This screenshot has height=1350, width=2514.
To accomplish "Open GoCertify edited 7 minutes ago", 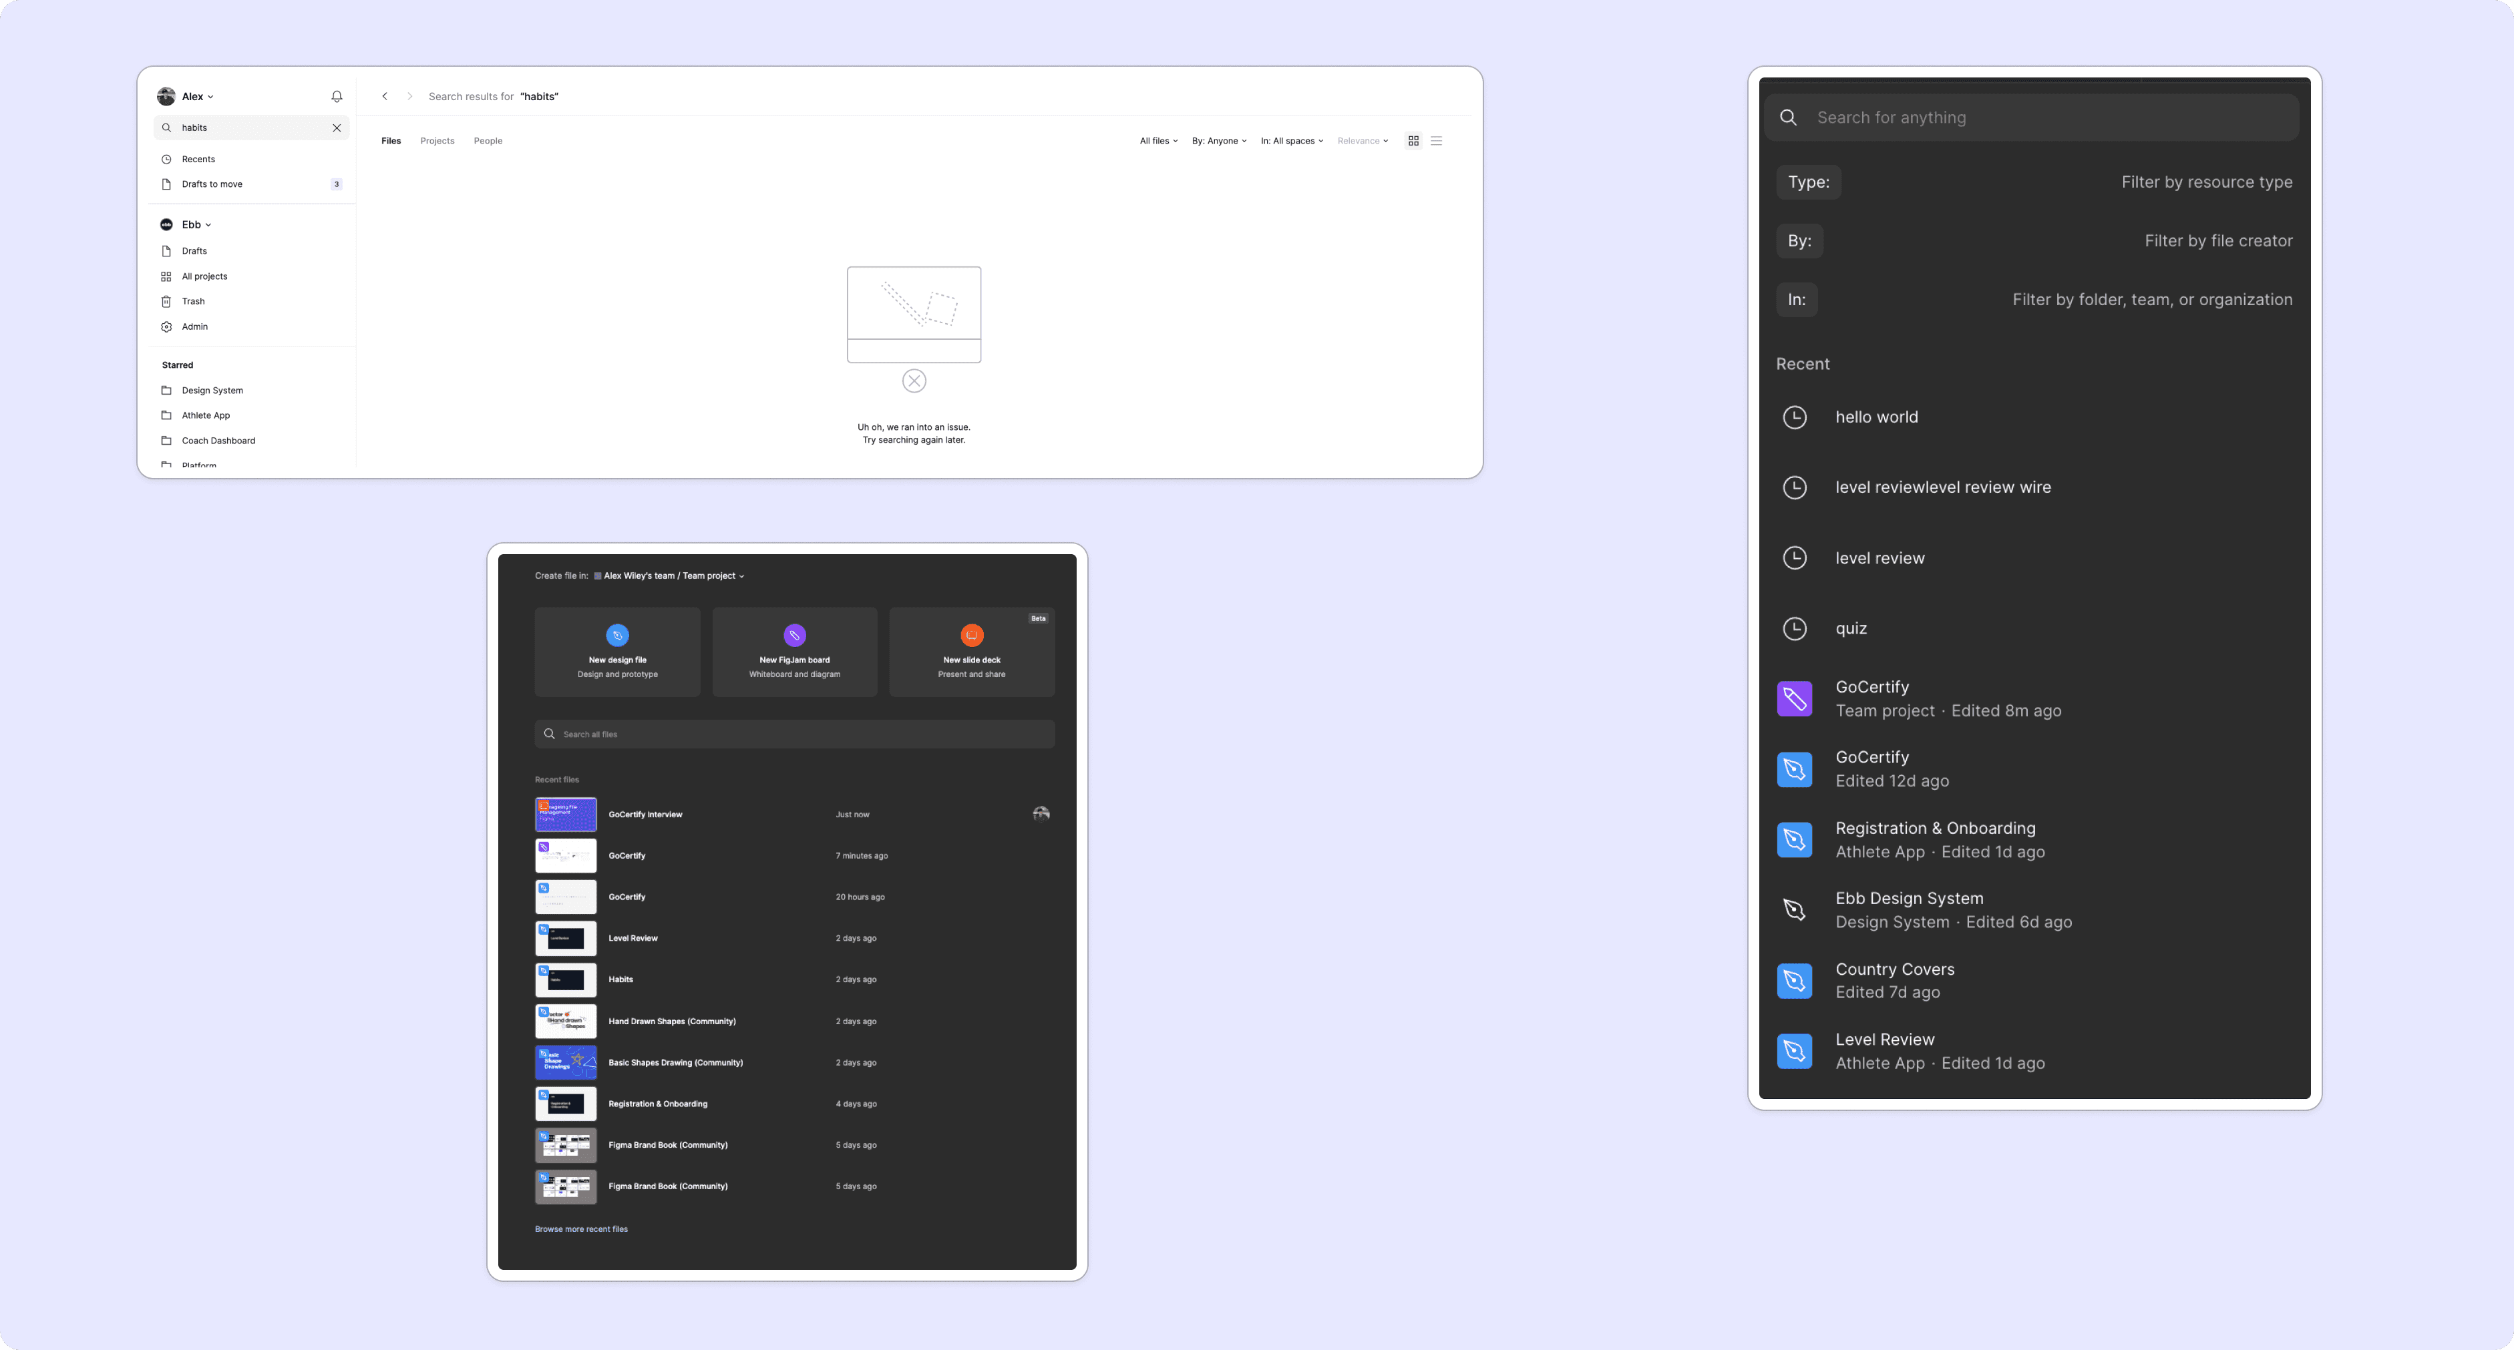I will coord(794,855).
